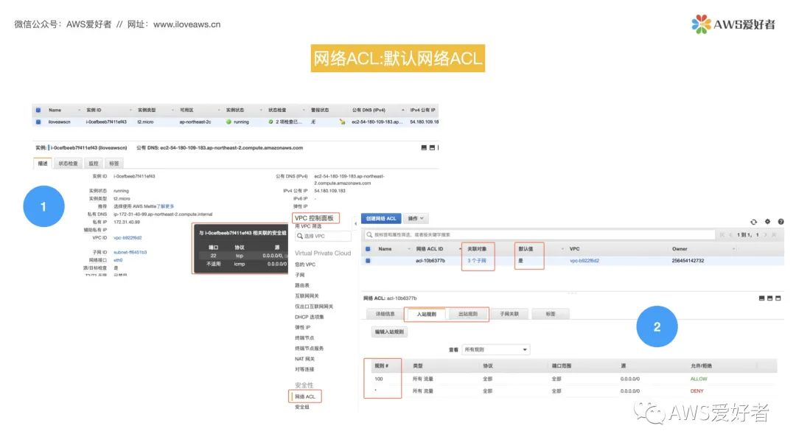The width and height of the screenshot is (796, 448).
Task: Open the 选择 VPC filter box
Action: 323,237
